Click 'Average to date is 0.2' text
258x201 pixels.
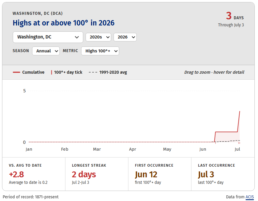pyautogui.click(x=28, y=182)
